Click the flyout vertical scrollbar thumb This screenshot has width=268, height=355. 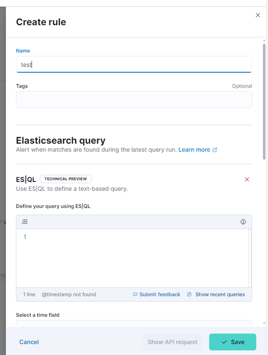pos(264,101)
